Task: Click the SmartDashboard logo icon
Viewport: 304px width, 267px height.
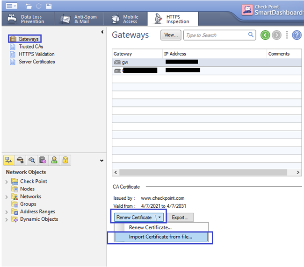Action: [247, 10]
